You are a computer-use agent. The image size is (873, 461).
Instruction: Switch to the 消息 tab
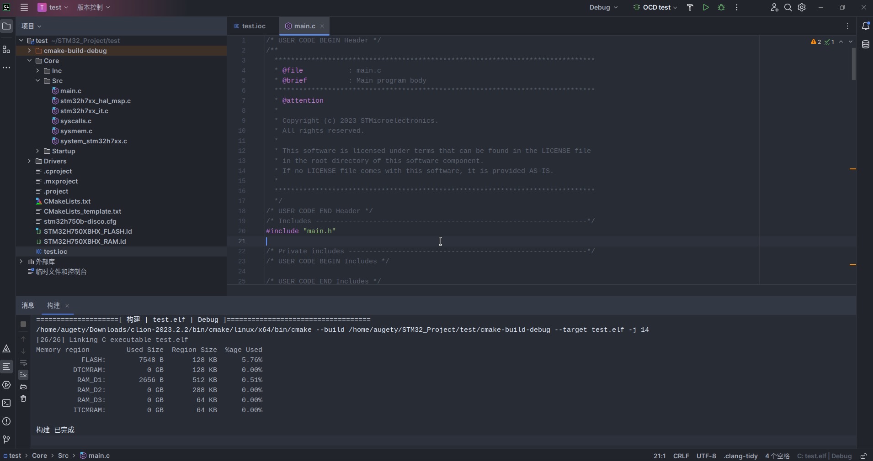(28, 305)
